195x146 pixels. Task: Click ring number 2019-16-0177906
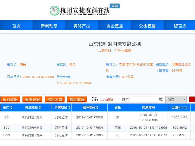click(x=89, y=117)
